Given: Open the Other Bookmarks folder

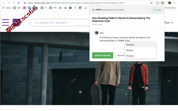Looking at the screenshot, I should click(170, 8).
